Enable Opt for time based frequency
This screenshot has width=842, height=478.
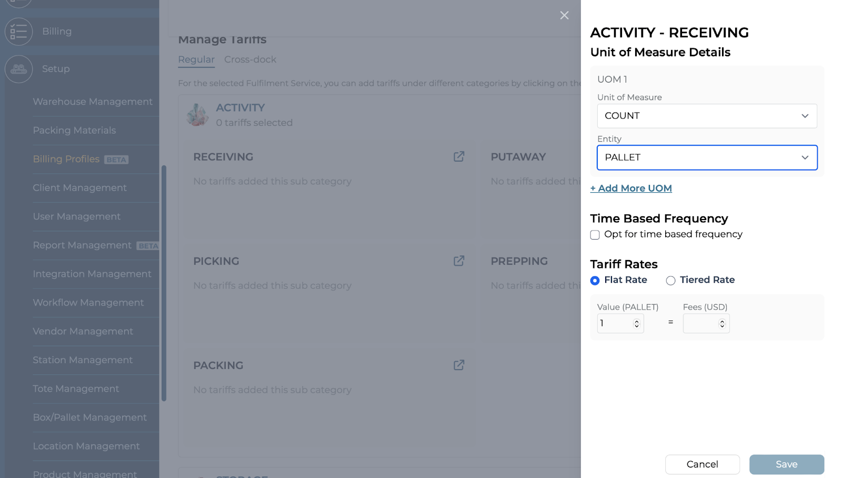pos(595,235)
